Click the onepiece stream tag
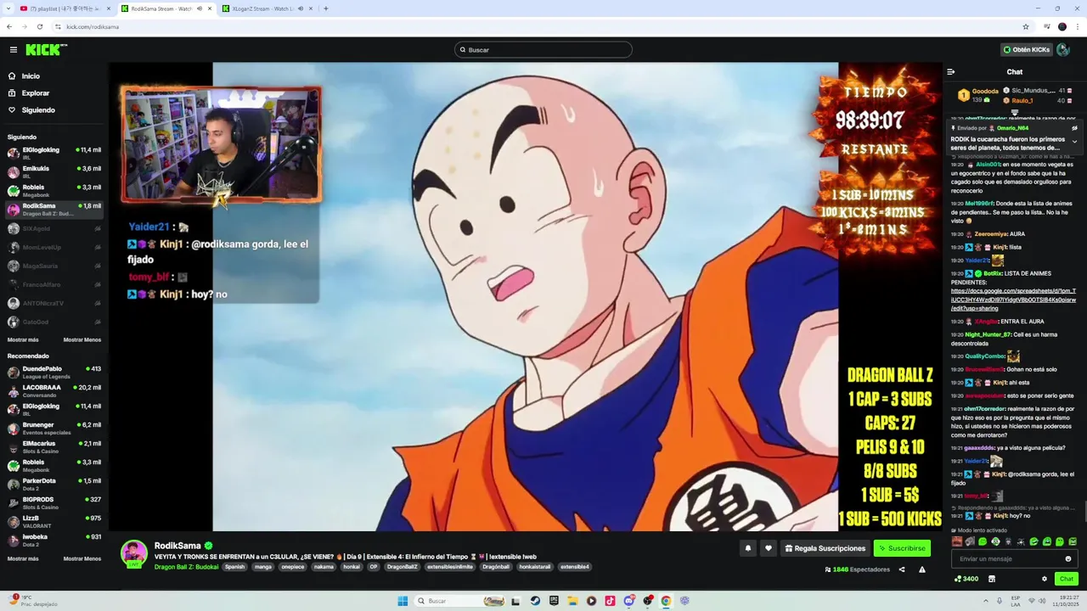This screenshot has height=611, width=1087. (x=292, y=567)
